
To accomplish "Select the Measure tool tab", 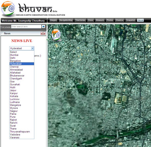I will coord(100,20).
